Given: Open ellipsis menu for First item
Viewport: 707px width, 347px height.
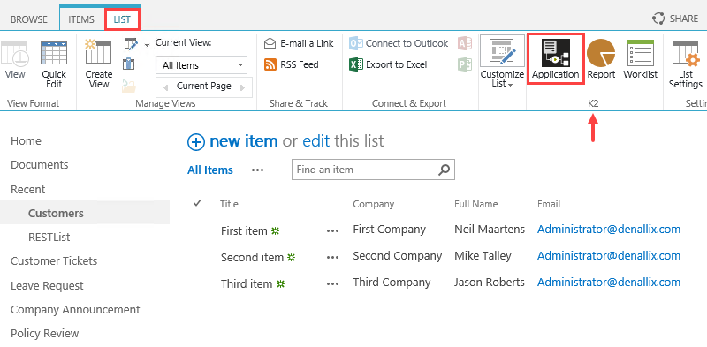Looking at the screenshot, I should point(332,230).
